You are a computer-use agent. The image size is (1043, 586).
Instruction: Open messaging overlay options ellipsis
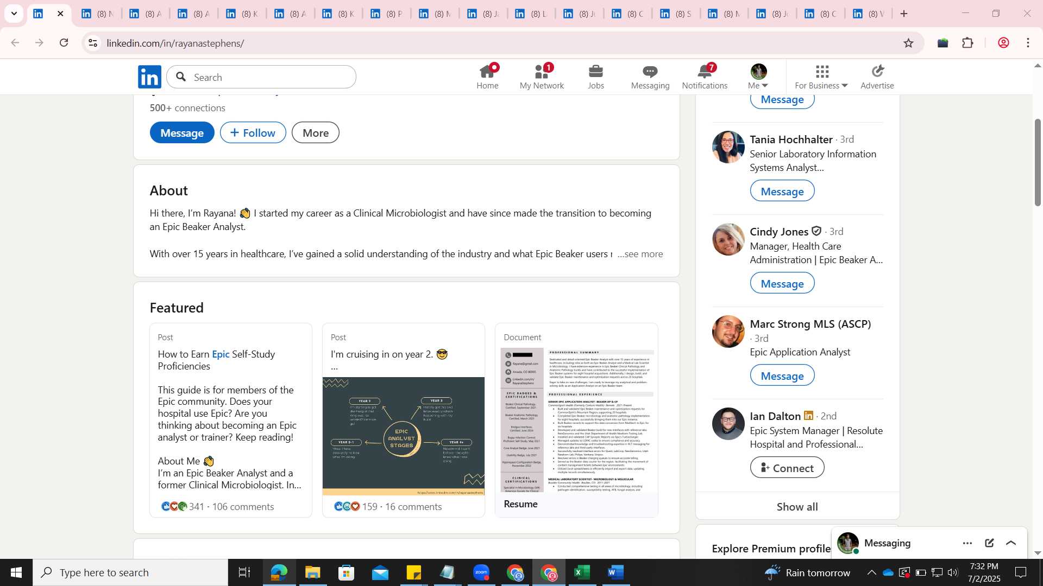(967, 543)
